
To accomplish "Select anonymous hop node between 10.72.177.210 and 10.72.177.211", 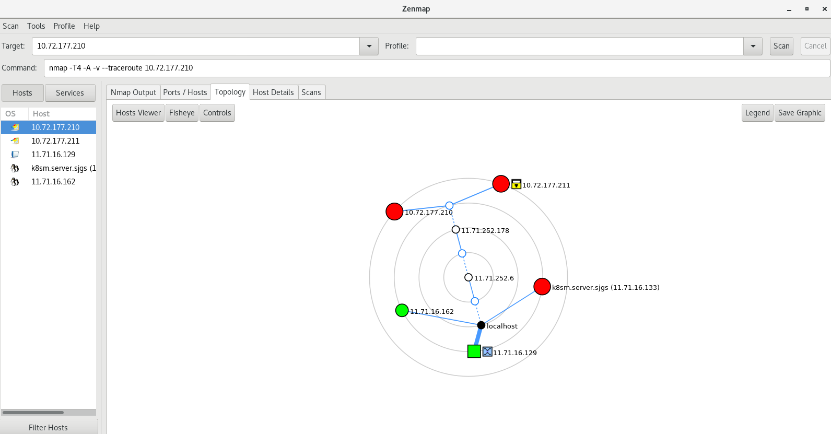I will point(449,205).
